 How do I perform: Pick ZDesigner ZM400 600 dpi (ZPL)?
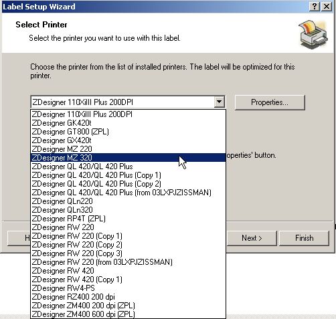point(128,314)
